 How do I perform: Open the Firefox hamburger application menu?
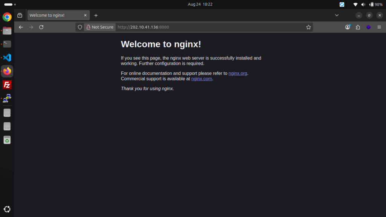click(379, 27)
